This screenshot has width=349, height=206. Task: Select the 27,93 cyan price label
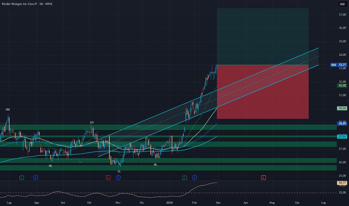(x=342, y=136)
